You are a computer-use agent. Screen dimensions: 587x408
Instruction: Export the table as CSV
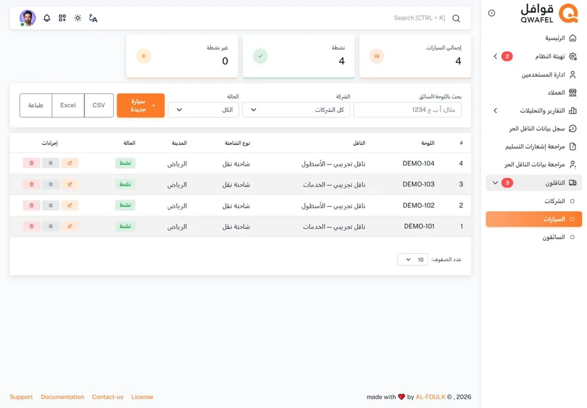tap(99, 105)
